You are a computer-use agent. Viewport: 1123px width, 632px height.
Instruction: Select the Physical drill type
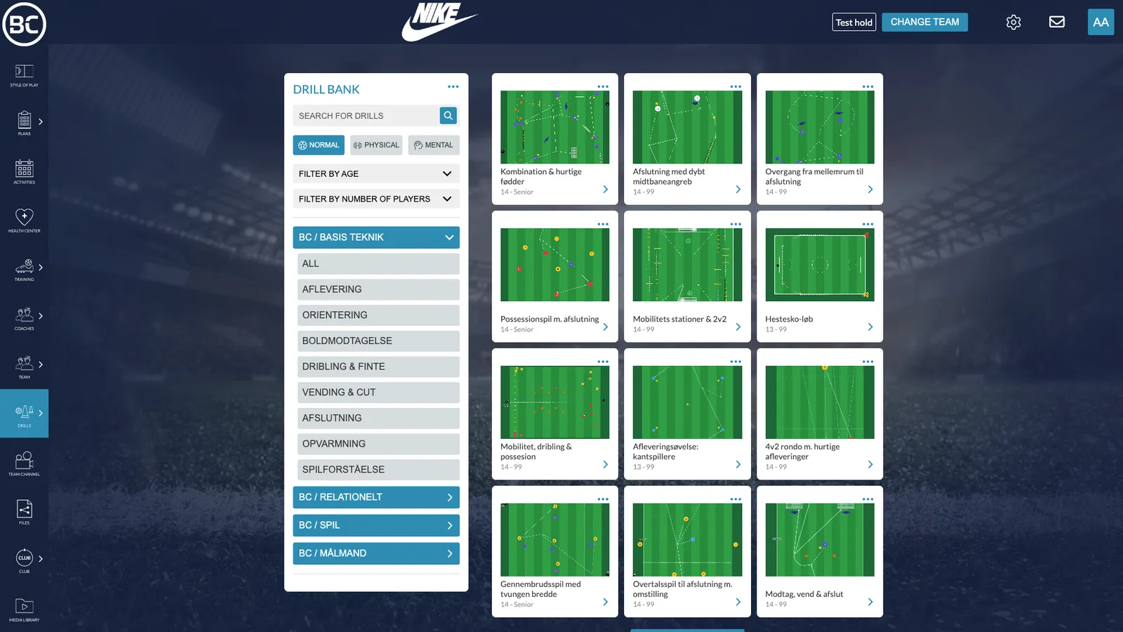point(376,145)
